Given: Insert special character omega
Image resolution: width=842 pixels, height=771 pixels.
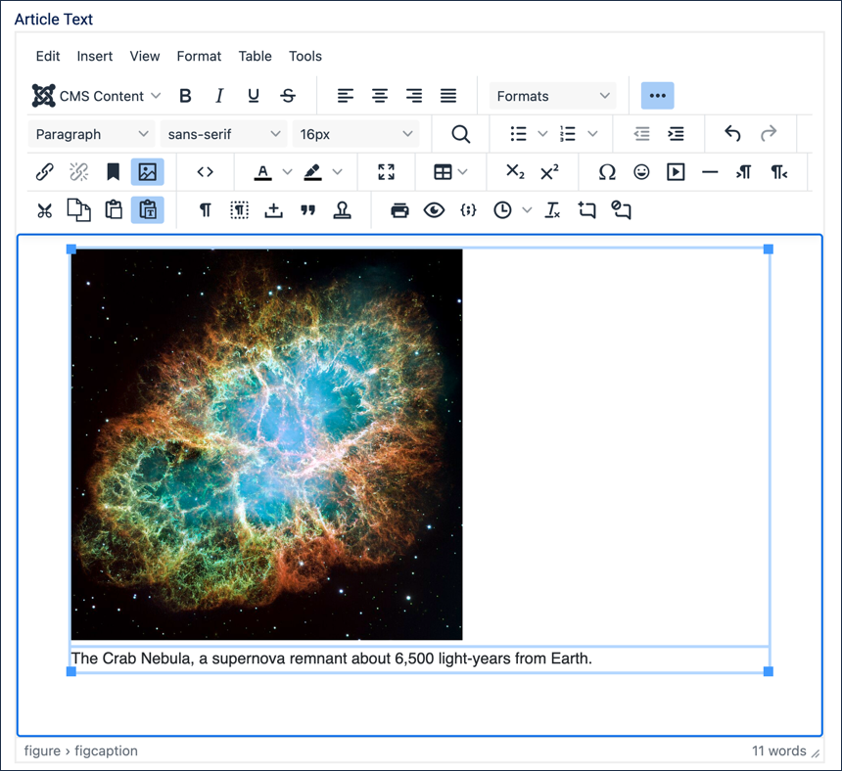Looking at the screenshot, I should click(x=607, y=172).
